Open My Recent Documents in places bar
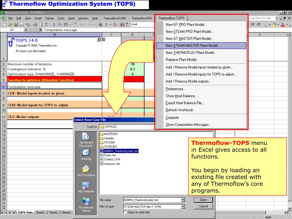Image resolution: width=292 pixels, height=219 pixels. 86,140
